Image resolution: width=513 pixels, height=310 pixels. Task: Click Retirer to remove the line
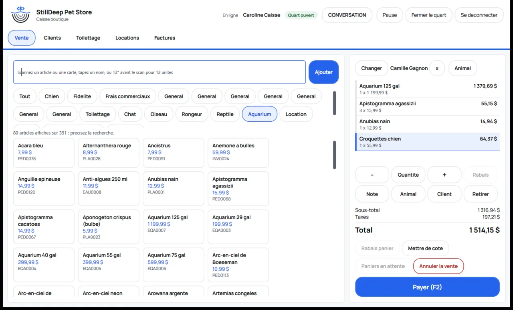pyautogui.click(x=481, y=194)
